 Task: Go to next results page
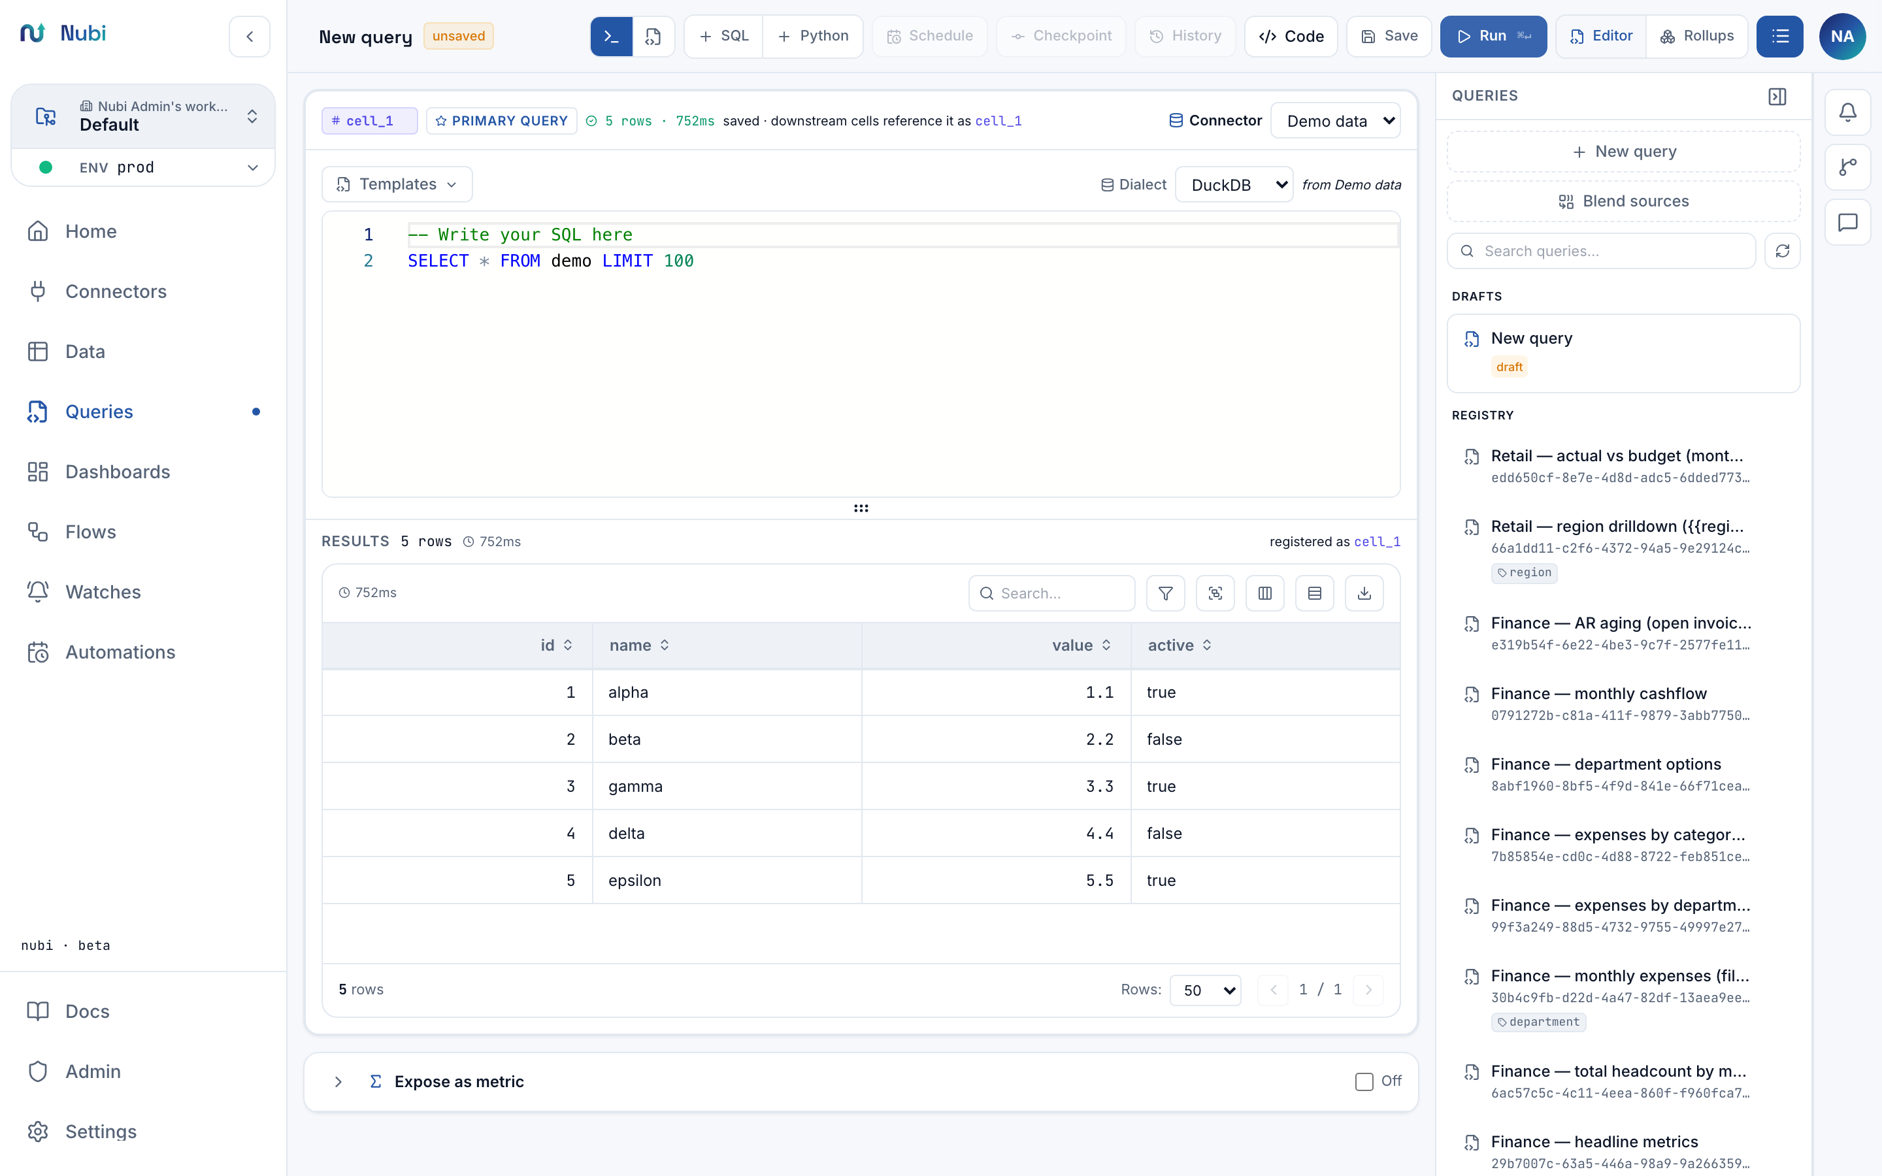point(1369,990)
